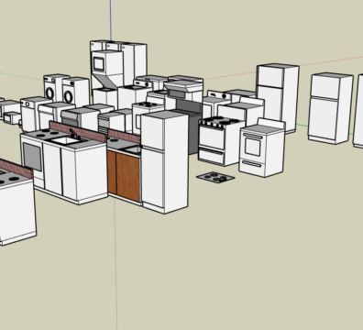Select the blue vertical axis line
363x330 pixels.
click(x=111, y=20)
